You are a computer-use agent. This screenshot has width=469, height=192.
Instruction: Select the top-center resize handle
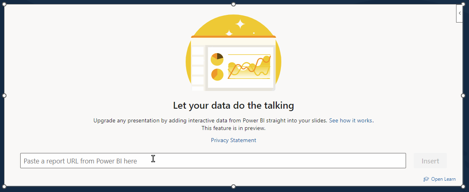coord(233,4)
